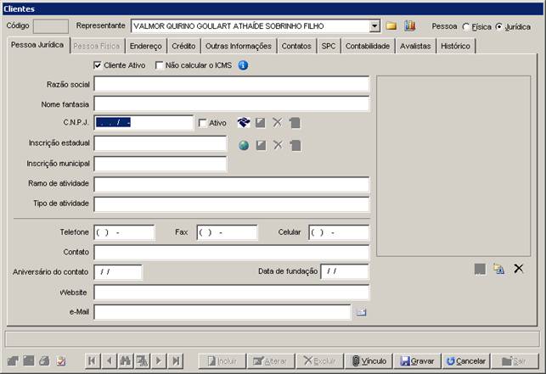This screenshot has width=546, height=374.
Task: Remove the photo with black X icon
Action: coord(519,268)
